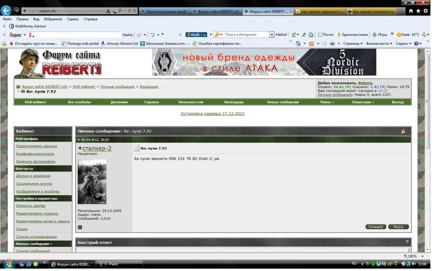Click the 'новый бренд одежды' Nordic Division banner
Image resolution: width=434 pixels, height=271 pixels.
[264, 62]
